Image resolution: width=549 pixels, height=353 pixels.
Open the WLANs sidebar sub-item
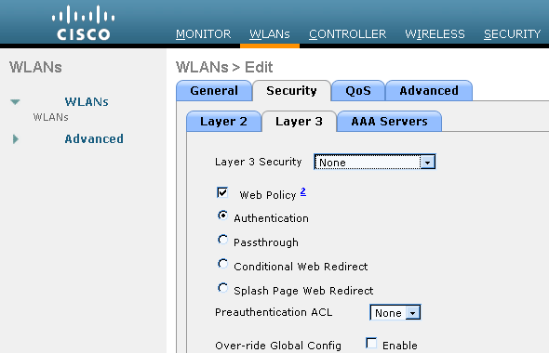pyautogui.click(x=51, y=117)
